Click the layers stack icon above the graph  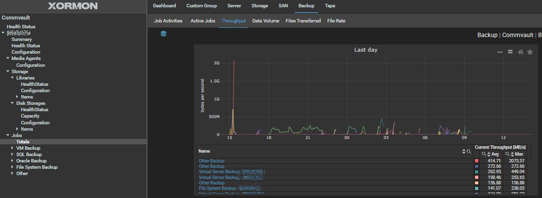(x=164, y=34)
